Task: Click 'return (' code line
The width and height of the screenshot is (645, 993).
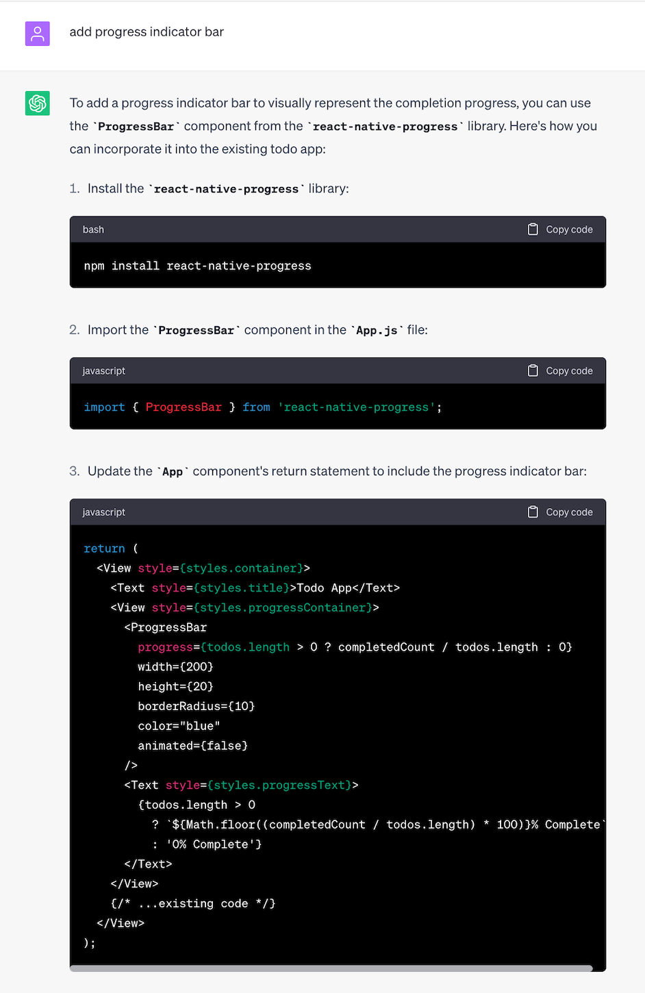Action: coord(110,549)
